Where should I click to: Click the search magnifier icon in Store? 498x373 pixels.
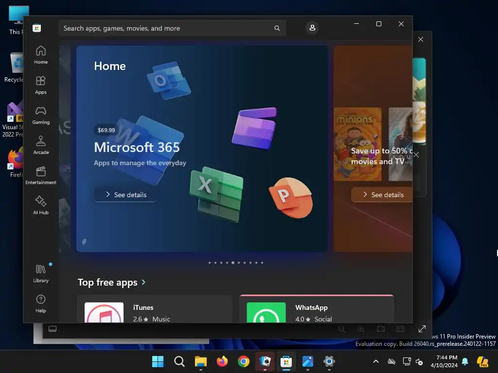pyautogui.click(x=277, y=28)
